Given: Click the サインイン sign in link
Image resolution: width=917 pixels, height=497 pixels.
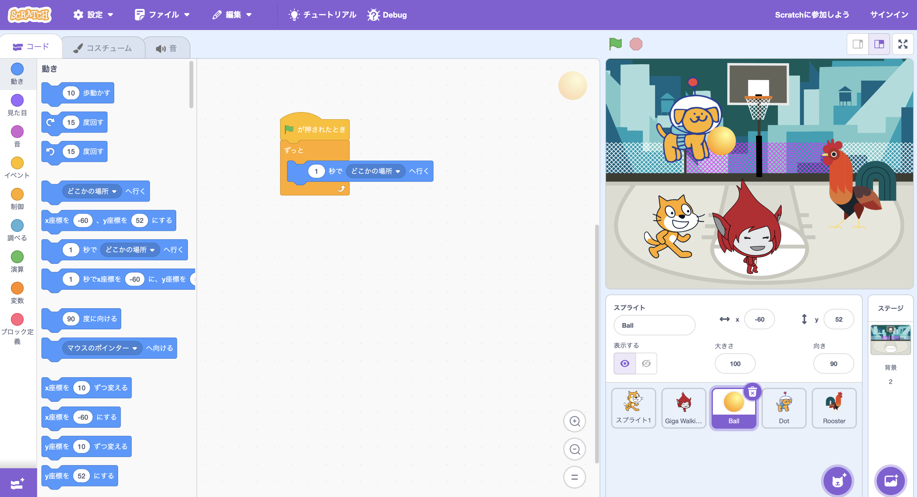Looking at the screenshot, I should coord(889,15).
